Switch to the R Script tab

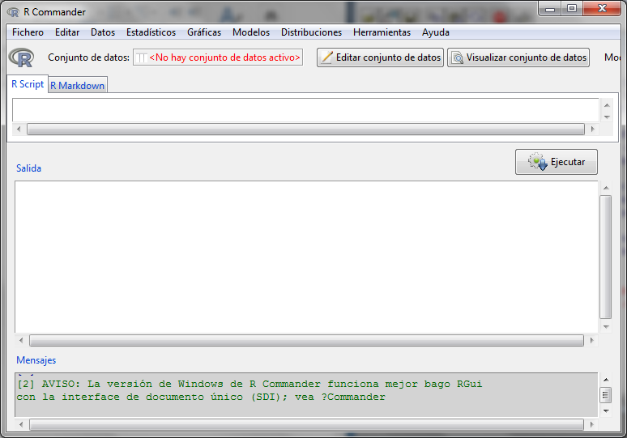click(x=28, y=84)
